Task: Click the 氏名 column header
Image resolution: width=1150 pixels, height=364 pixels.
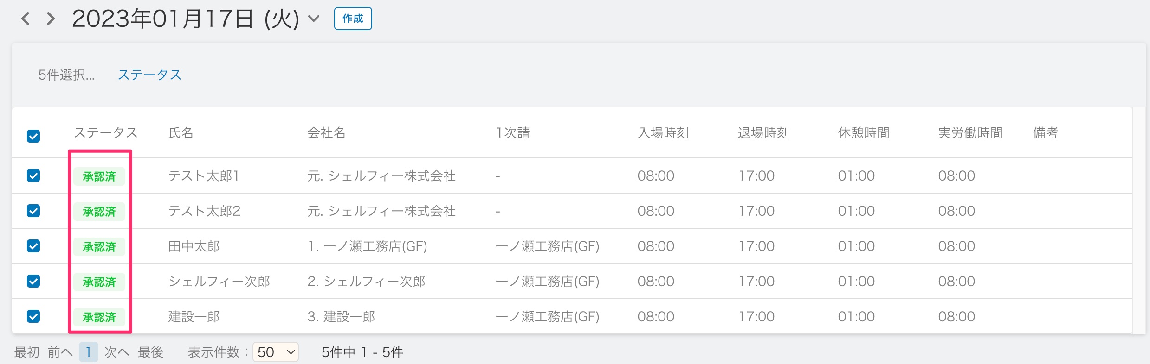Action: (x=181, y=133)
